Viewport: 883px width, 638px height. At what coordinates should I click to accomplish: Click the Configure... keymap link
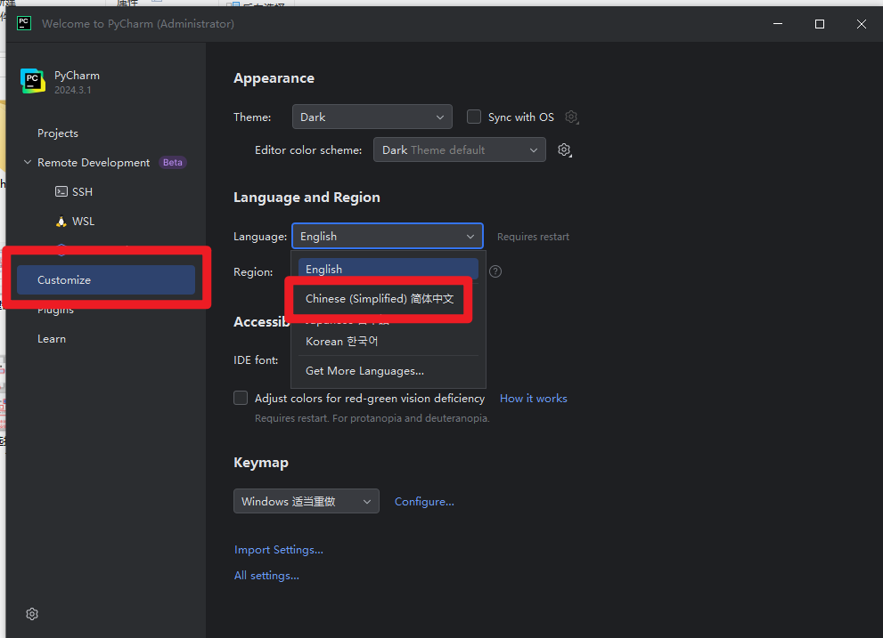point(425,501)
